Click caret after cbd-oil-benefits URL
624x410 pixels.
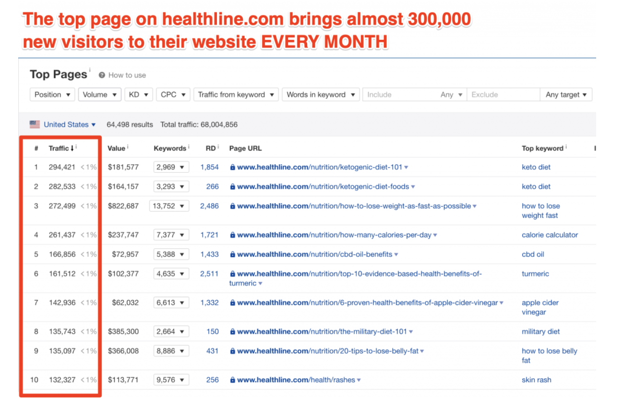click(396, 254)
